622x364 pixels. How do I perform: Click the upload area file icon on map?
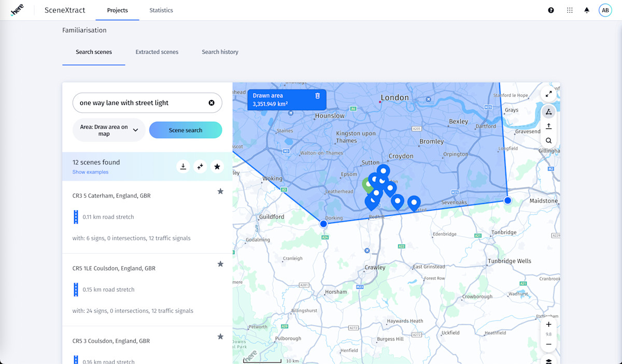pyautogui.click(x=548, y=126)
